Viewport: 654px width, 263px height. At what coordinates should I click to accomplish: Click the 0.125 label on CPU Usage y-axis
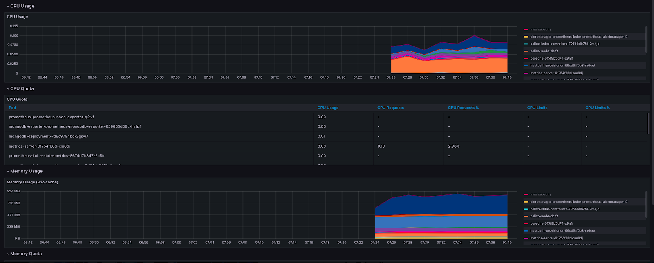click(x=14, y=26)
